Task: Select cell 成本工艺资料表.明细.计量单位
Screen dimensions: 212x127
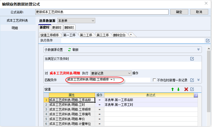Action: pos(72,124)
